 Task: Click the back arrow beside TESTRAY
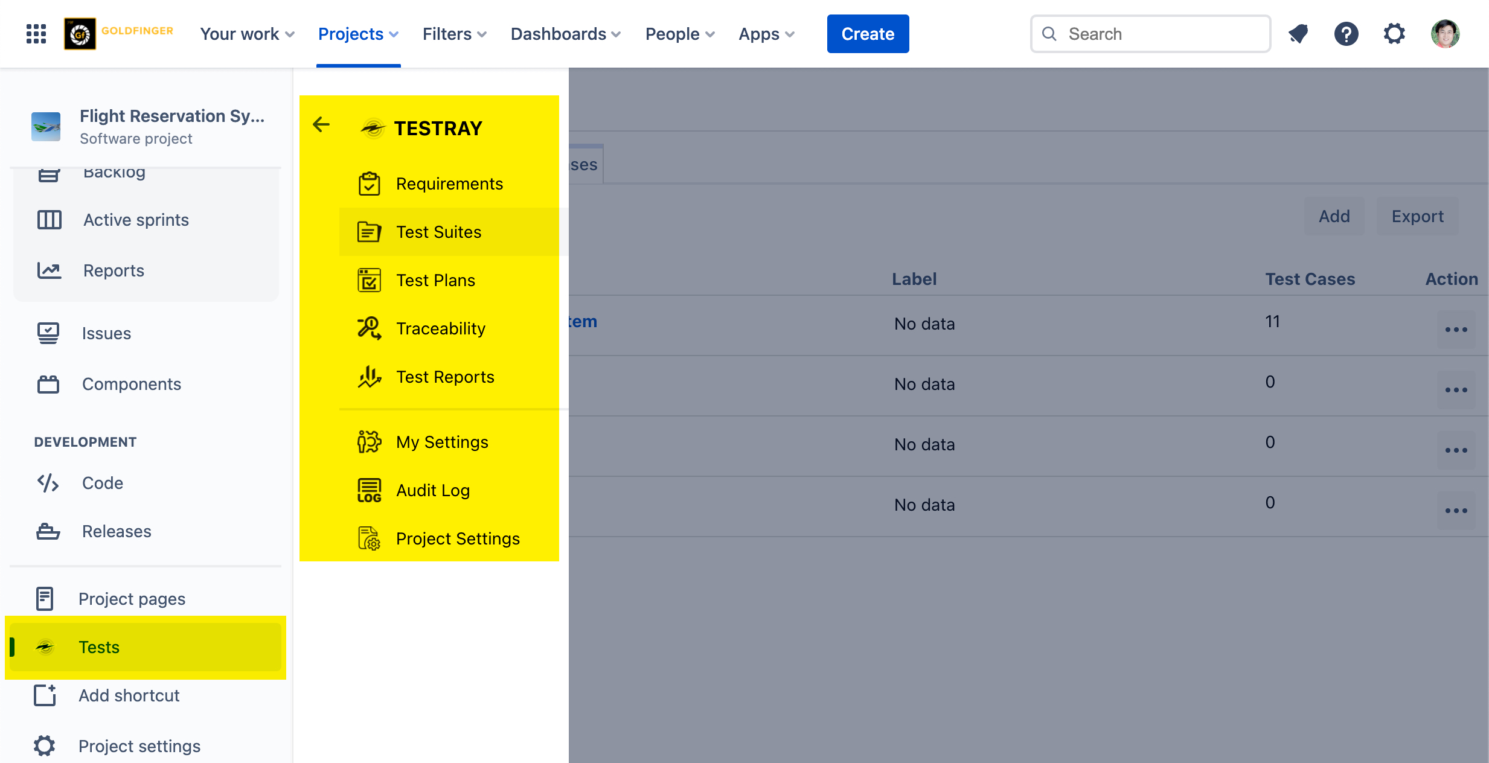point(321,125)
